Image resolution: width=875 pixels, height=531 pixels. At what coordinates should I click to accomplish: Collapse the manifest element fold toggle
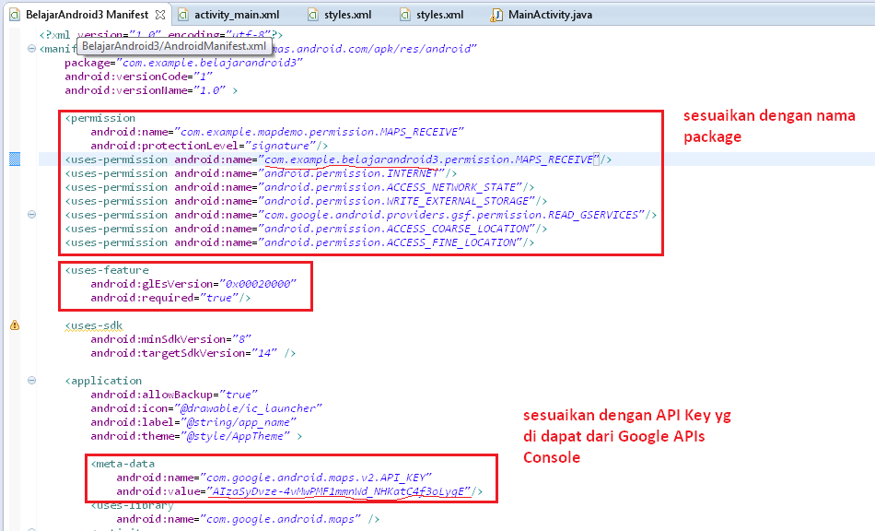coord(32,49)
